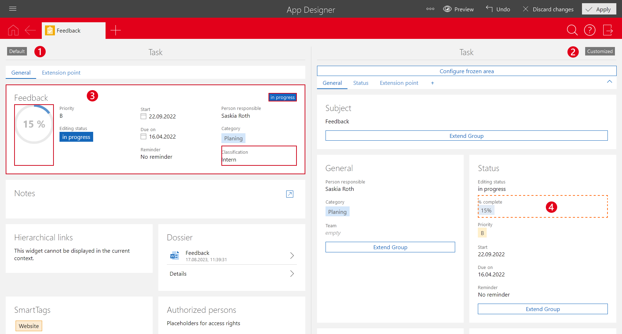Open the left Extension point tab

61,73
